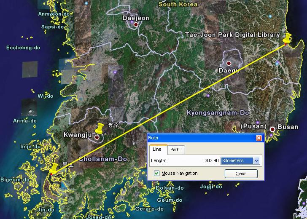307x219 pixels.
Task: Click the Daejeon city marker dot
Action: point(136,24)
